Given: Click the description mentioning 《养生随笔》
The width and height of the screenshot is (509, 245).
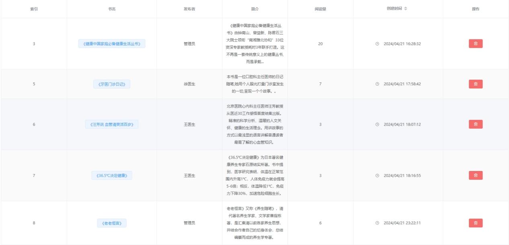Looking at the screenshot, I should point(255,222).
